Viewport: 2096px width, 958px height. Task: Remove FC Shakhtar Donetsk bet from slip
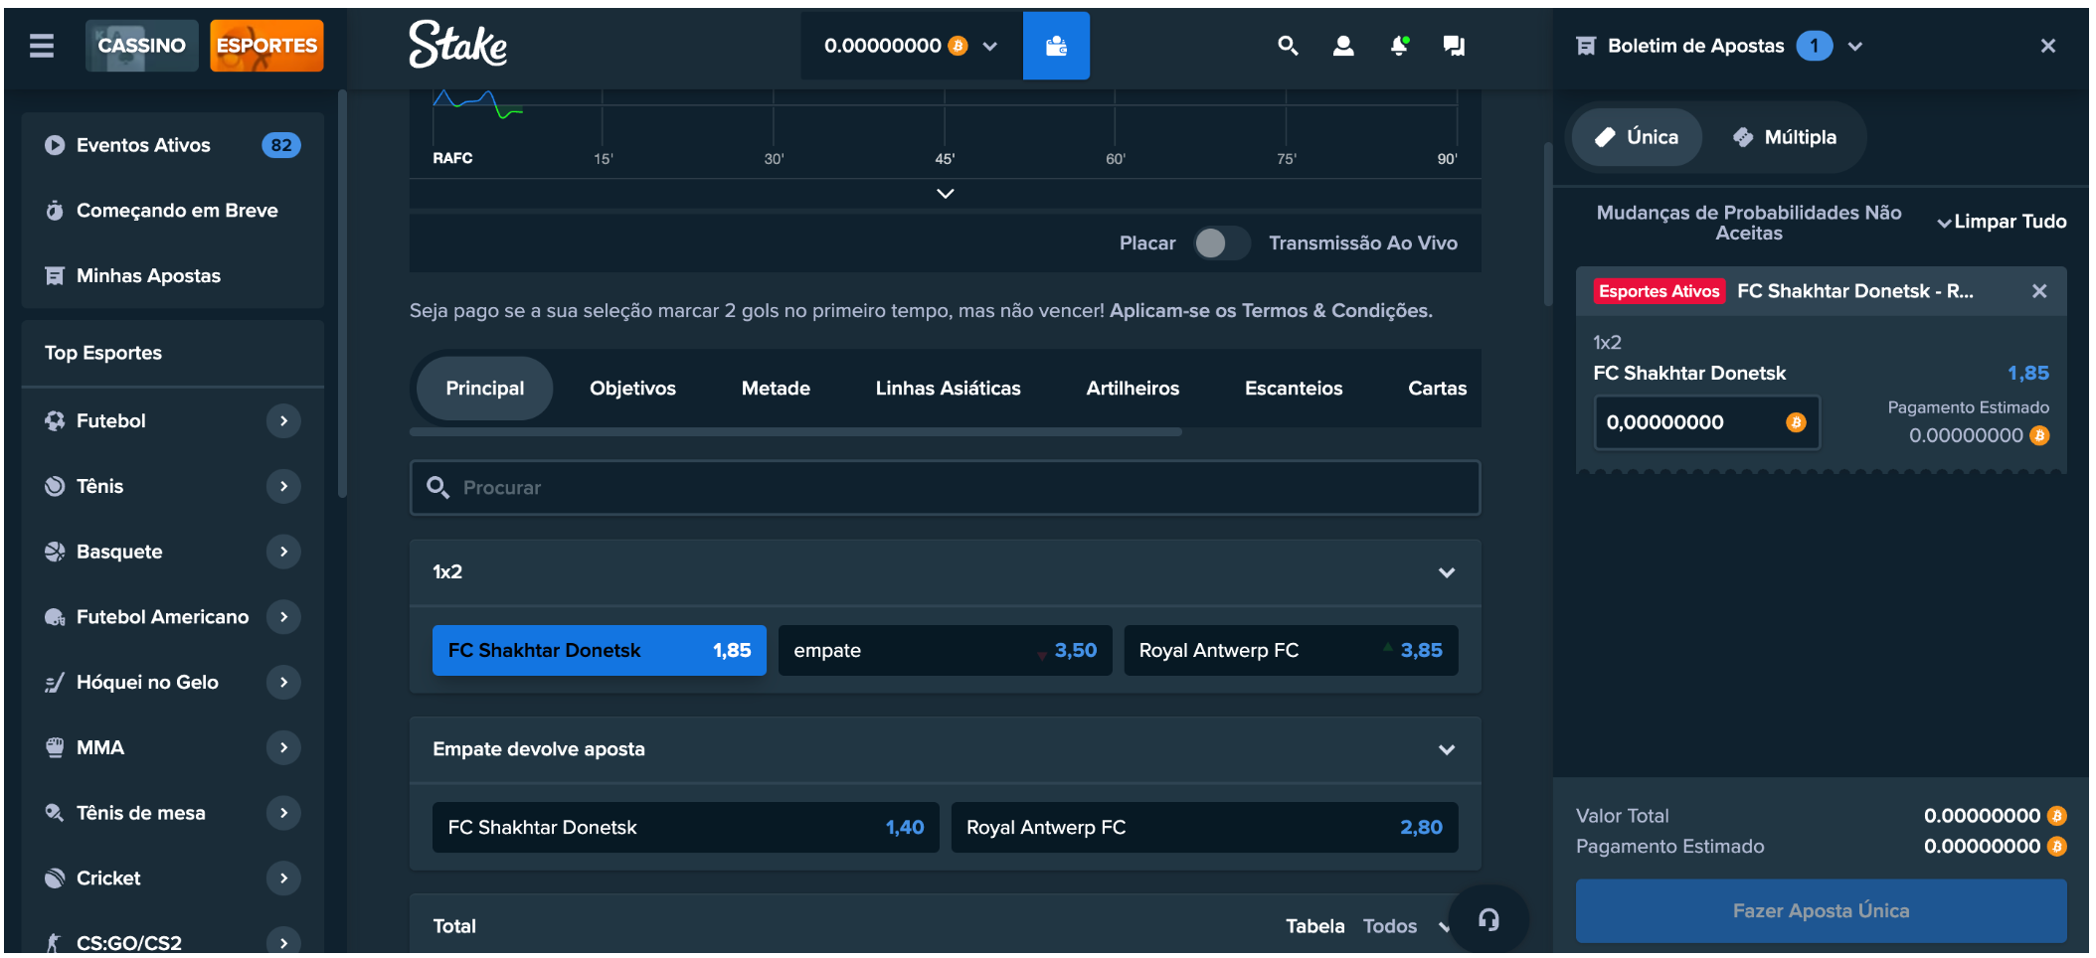[x=2039, y=291]
